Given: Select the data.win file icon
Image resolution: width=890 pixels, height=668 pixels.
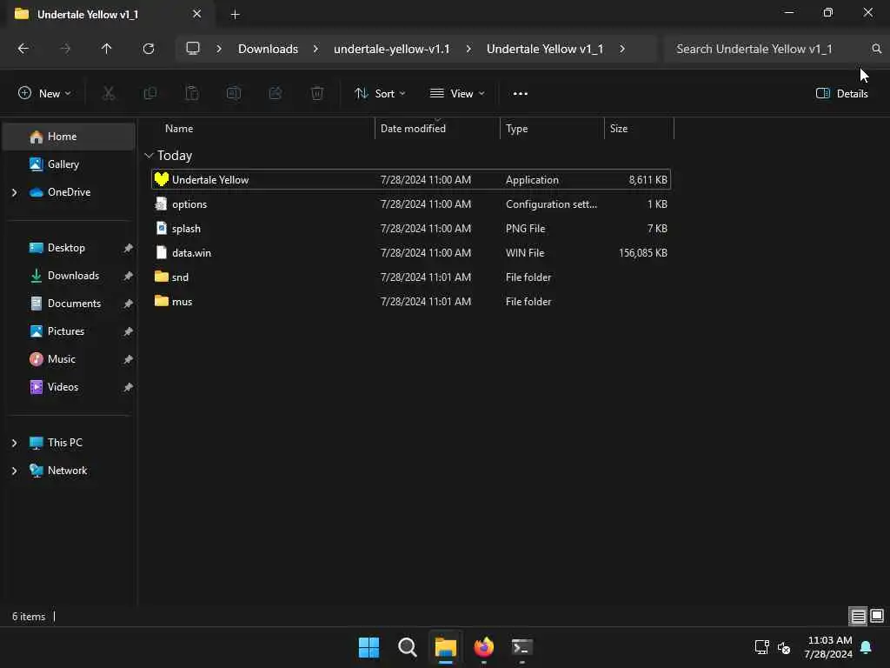Looking at the screenshot, I should (x=162, y=253).
